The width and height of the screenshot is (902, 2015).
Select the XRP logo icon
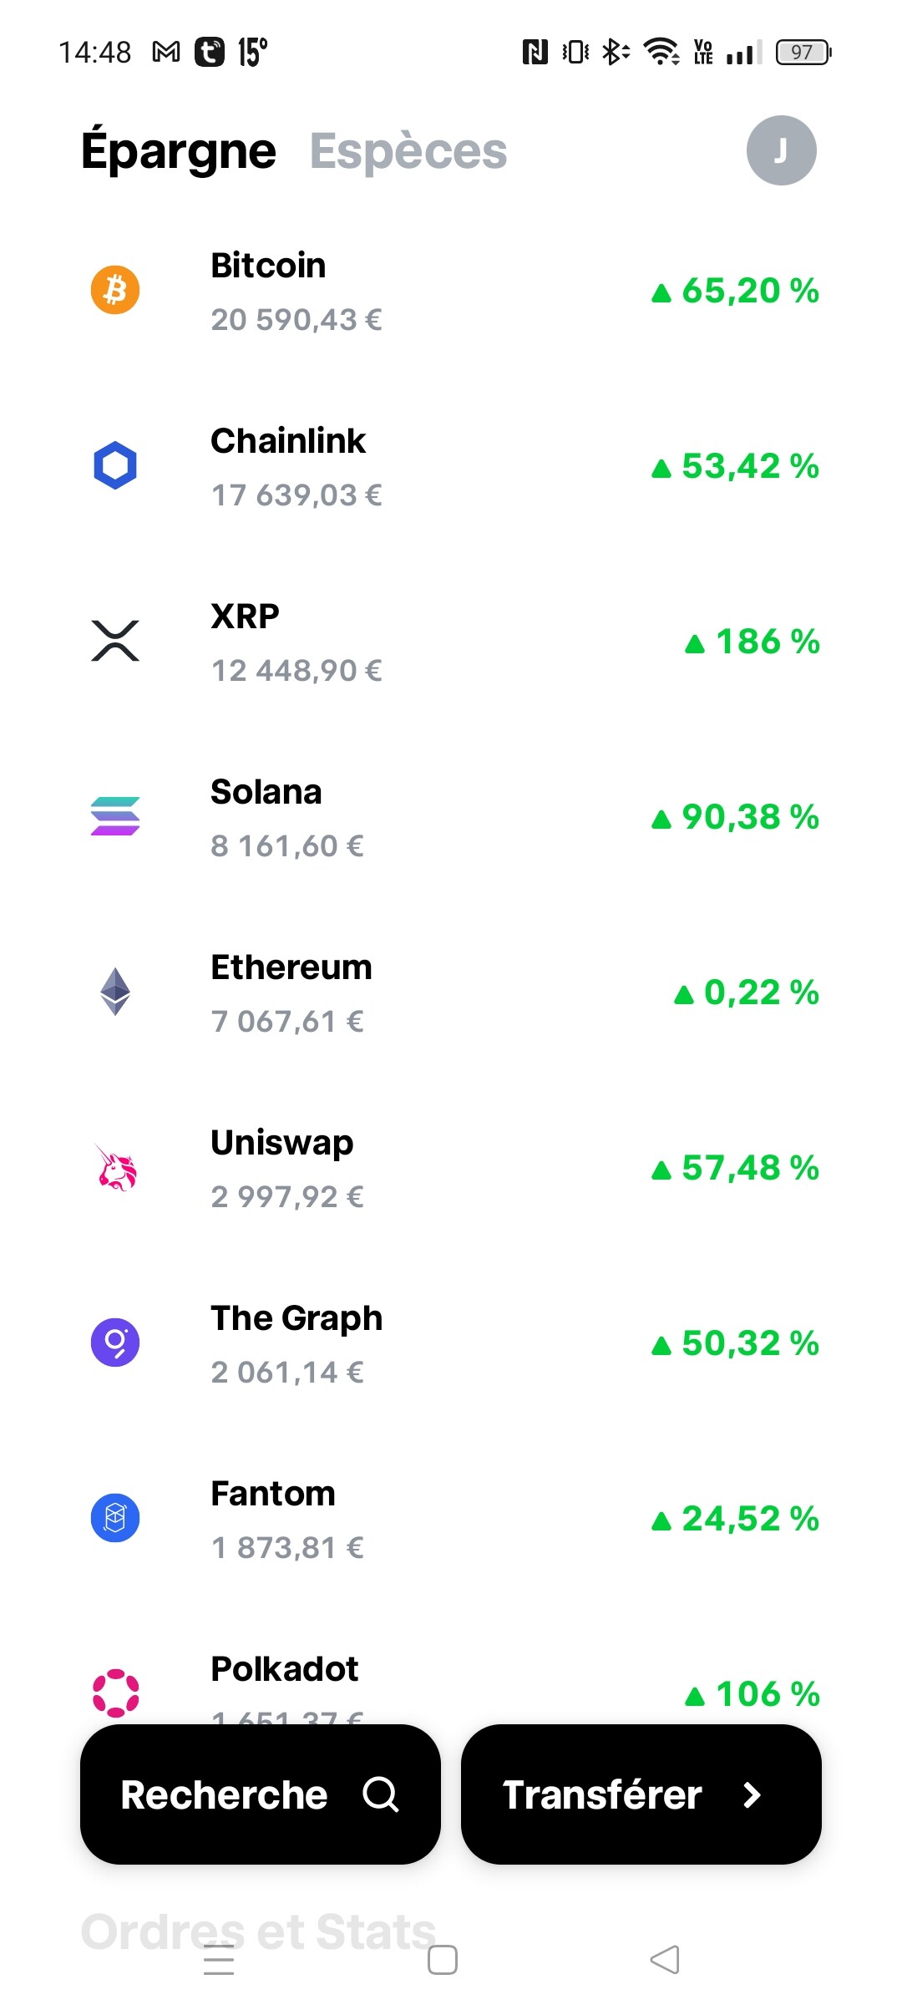115,641
